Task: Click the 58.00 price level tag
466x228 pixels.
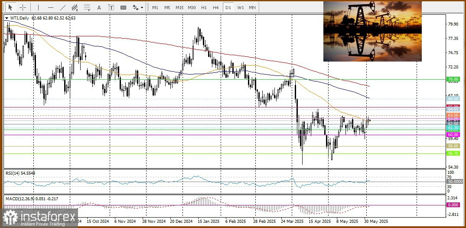Action: tap(453, 146)
